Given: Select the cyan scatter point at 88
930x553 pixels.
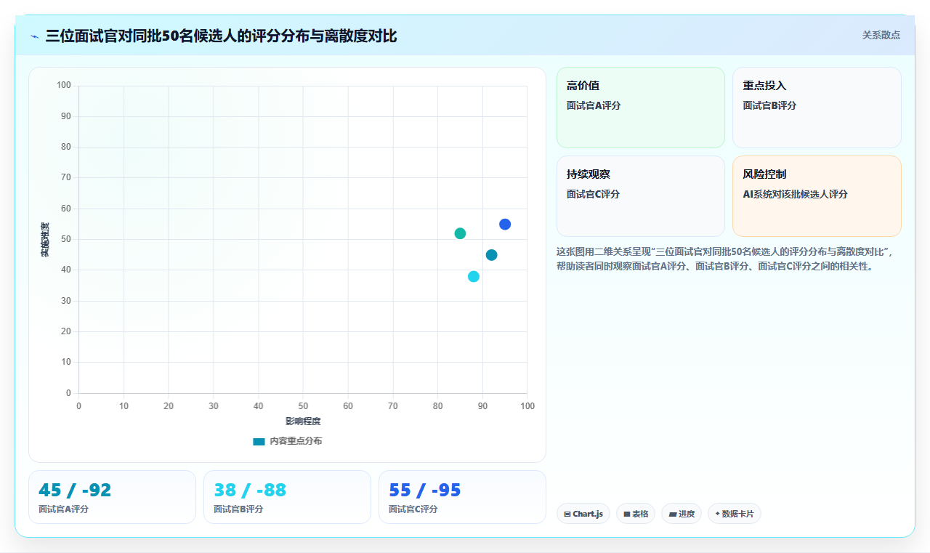Looking at the screenshot, I should 474,276.
